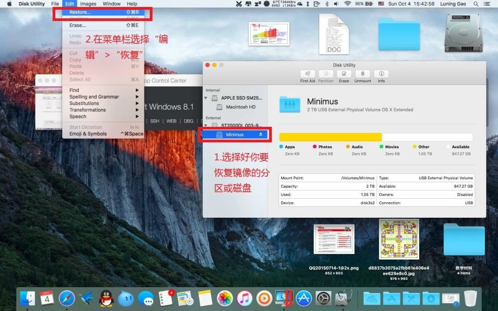
Task: Click the battery status indicator
Action: (x=364, y=4)
